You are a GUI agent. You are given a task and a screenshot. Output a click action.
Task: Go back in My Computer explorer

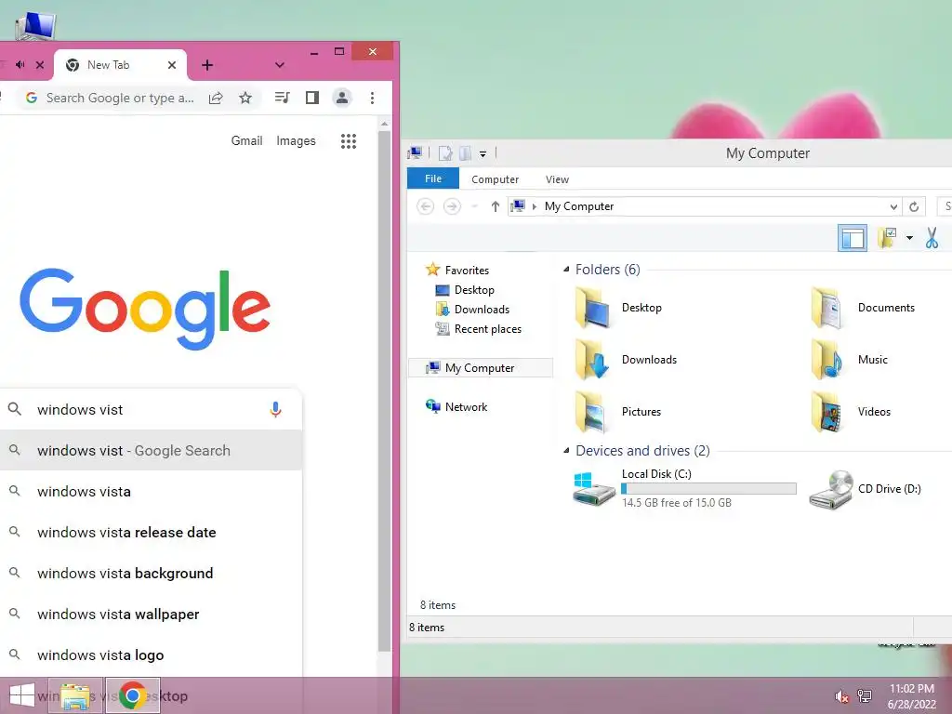(425, 206)
